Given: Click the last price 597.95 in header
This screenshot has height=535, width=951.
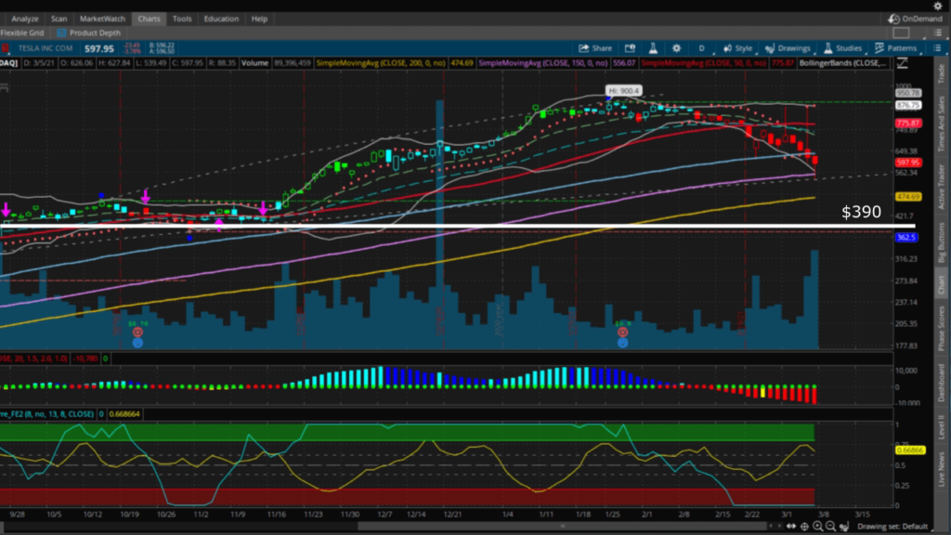Looking at the screenshot, I should point(98,48).
